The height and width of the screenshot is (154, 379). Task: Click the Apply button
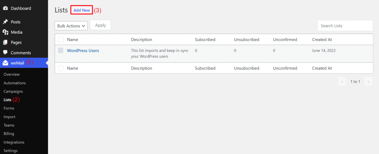[x=101, y=25]
